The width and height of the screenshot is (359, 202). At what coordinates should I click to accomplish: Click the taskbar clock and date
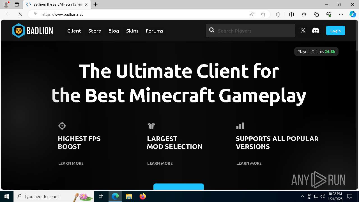[335, 196]
